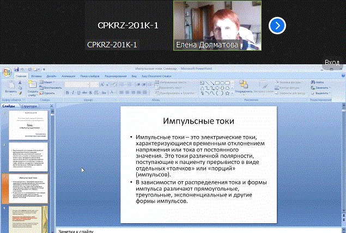The height and width of the screenshot is (233, 346).
Task: Select slide 2 thumbnail in the panel
Action: point(28,157)
